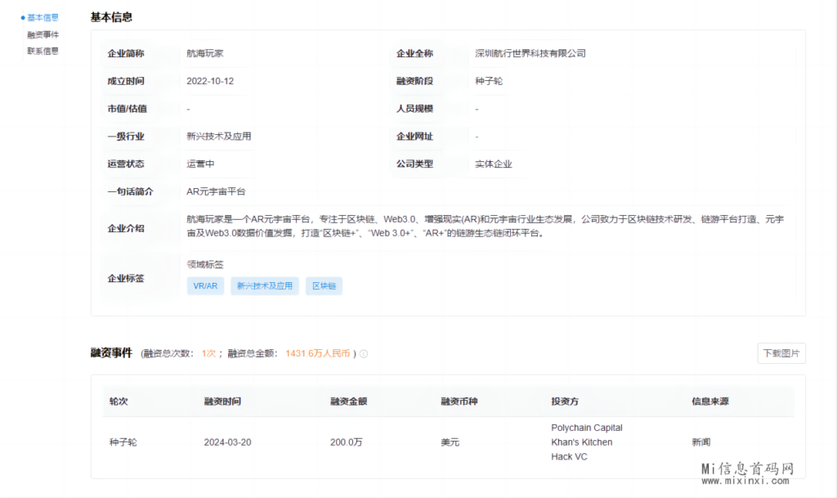Click the 新兴技术及应用 tag chip

[x=265, y=286]
